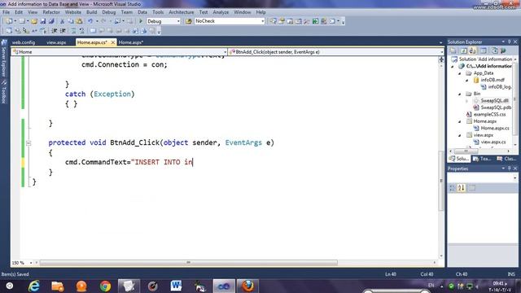The image size is (521, 293).
Task: Open the Architecture menu
Action: [181, 12]
